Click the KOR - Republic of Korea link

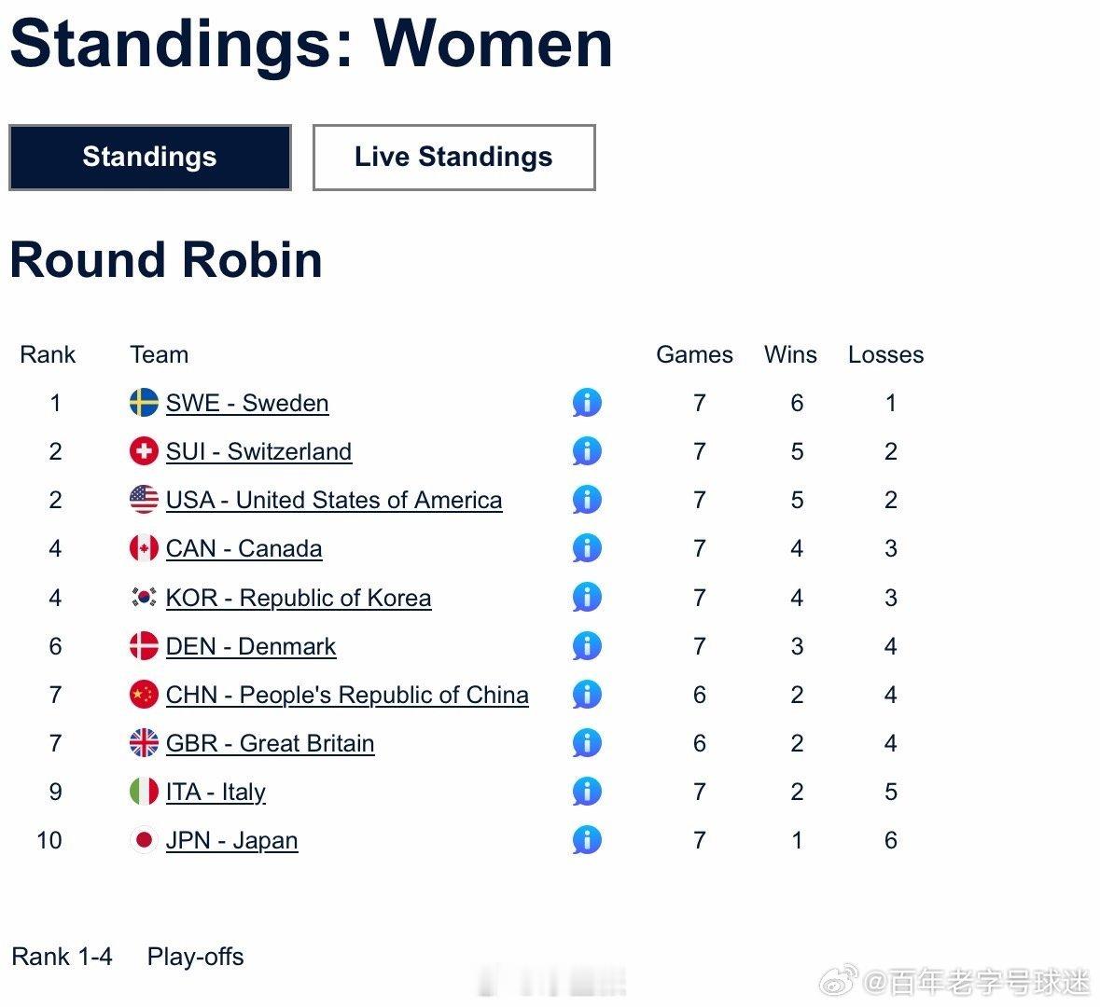pos(299,598)
